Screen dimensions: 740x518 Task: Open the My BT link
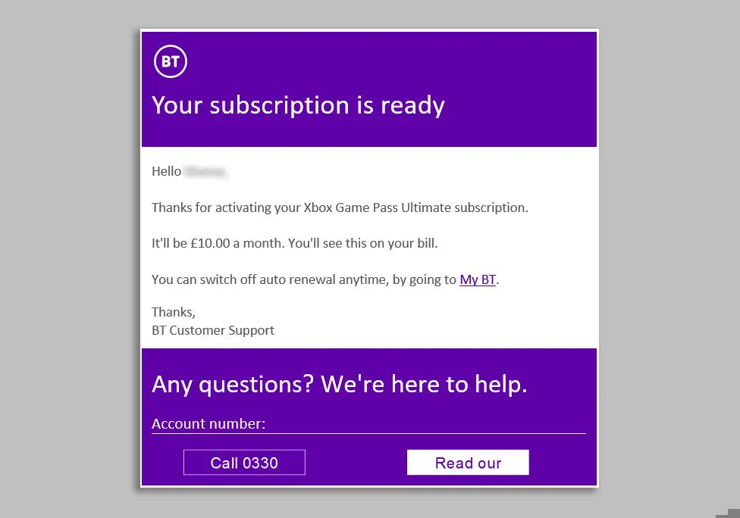tap(478, 279)
